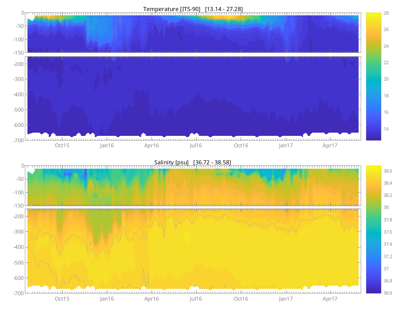The width and height of the screenshot is (416, 312).
Task: Select the Jan16 tick label under temperature plot
Action: [x=107, y=145]
